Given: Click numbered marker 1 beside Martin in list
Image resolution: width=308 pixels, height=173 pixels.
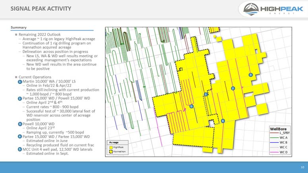Looking at the screenshot, I should point(20,82).
